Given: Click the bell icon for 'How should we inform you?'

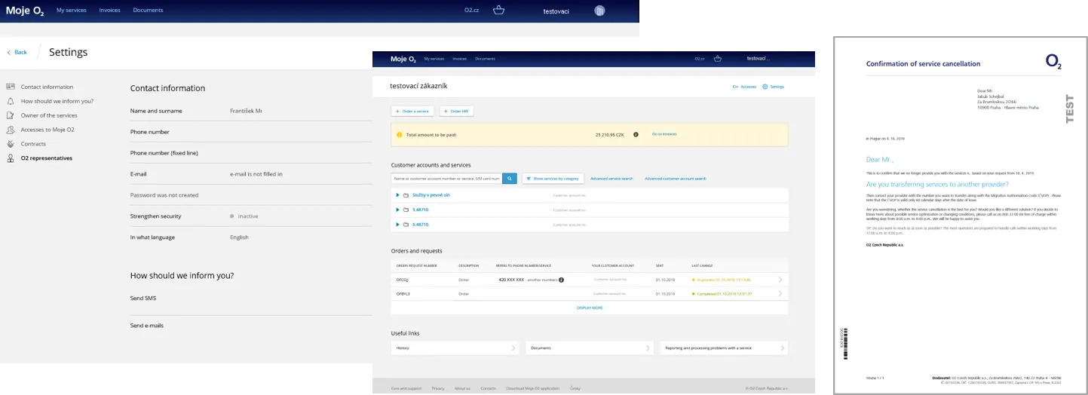Looking at the screenshot, I should click(x=11, y=101).
